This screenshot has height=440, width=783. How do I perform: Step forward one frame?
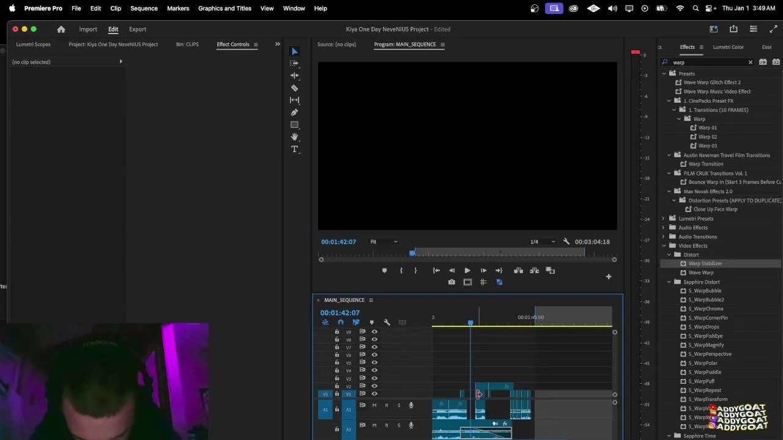[483, 271]
